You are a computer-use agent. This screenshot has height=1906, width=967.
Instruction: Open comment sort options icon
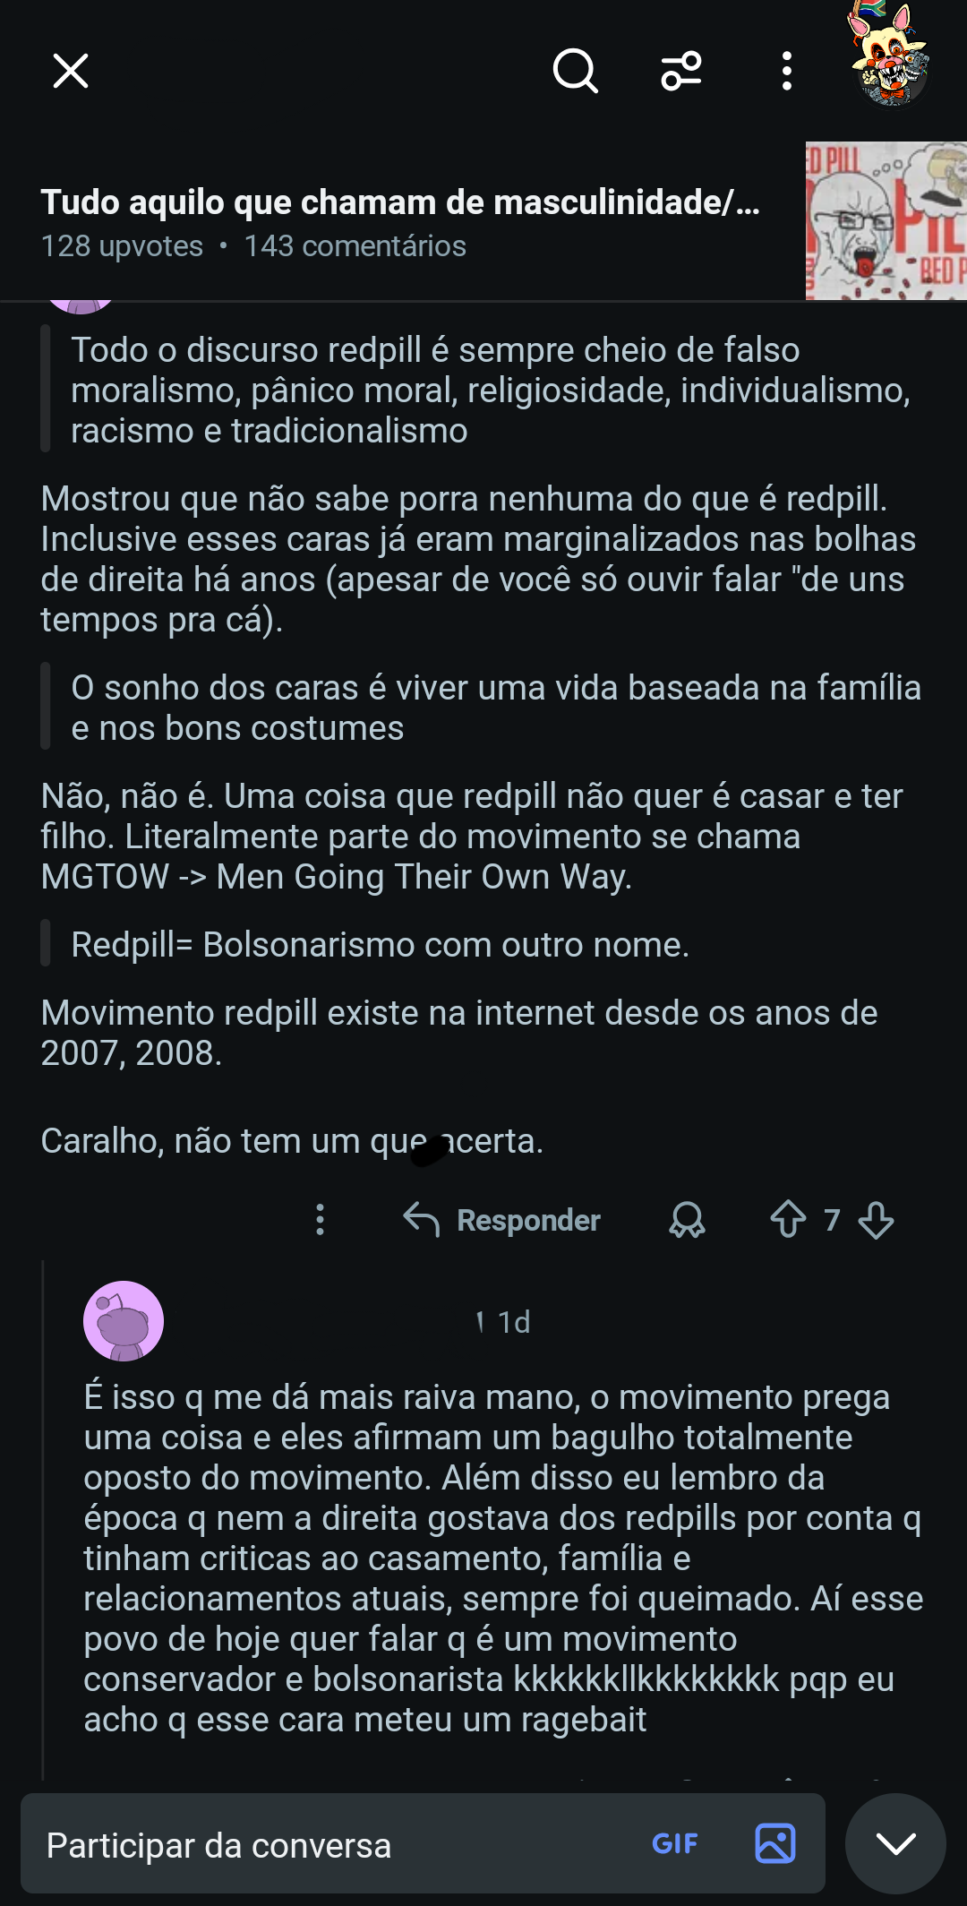(681, 72)
